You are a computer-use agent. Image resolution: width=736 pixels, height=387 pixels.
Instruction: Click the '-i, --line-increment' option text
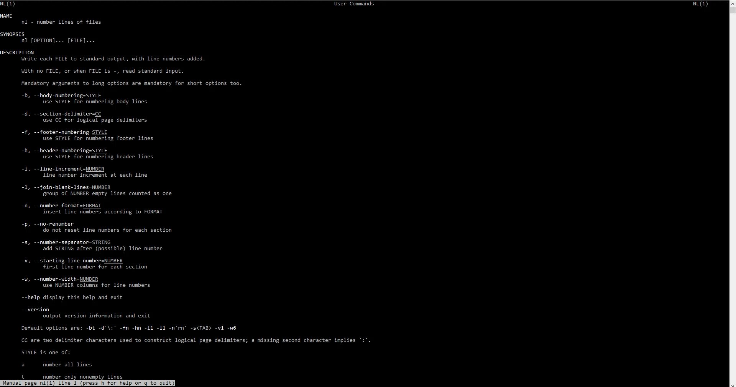[52, 169]
